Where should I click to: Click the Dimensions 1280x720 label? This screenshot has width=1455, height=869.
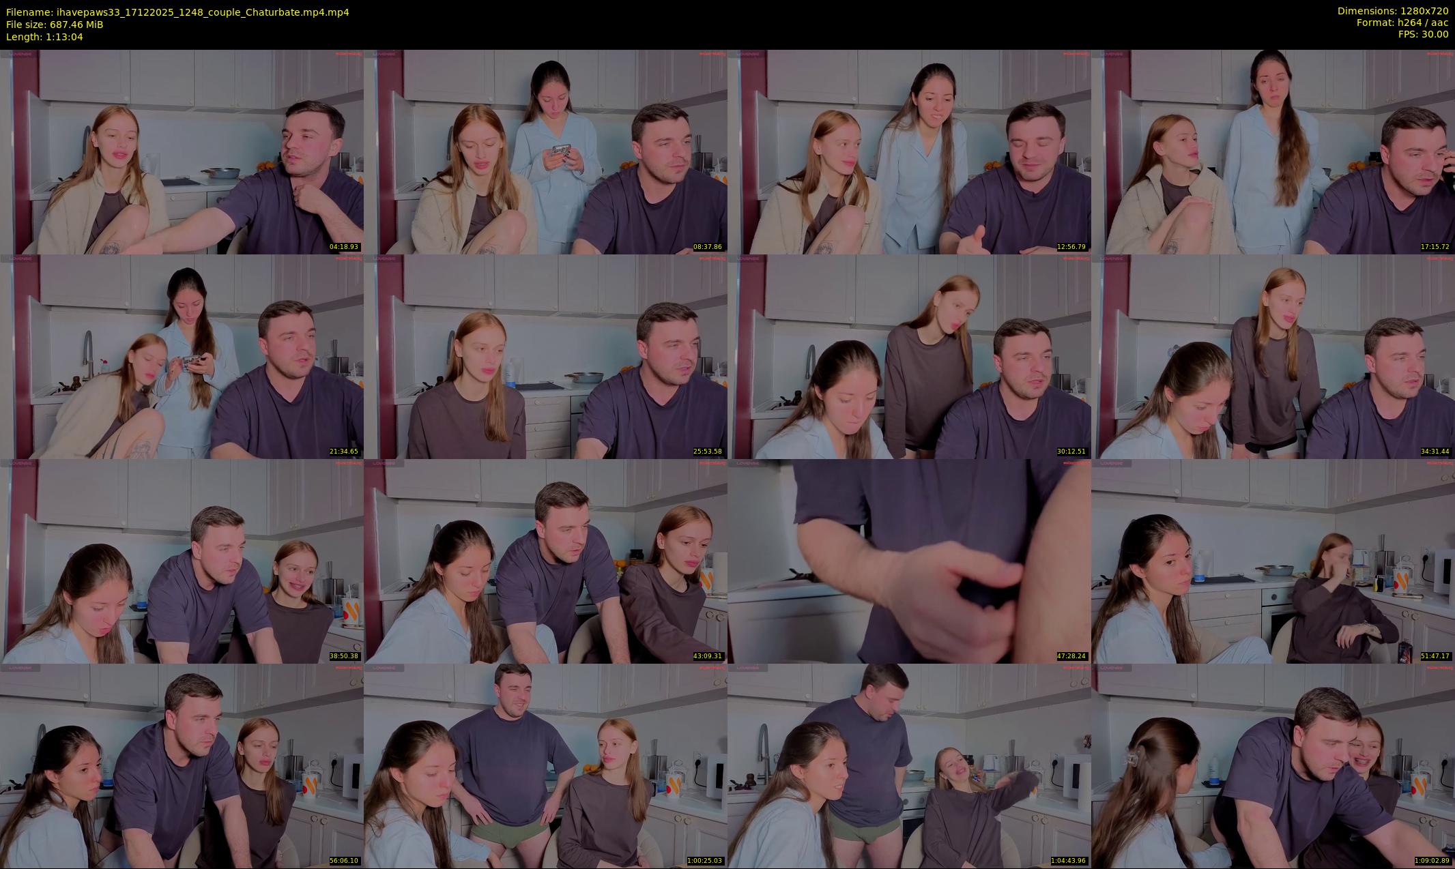1392,11
